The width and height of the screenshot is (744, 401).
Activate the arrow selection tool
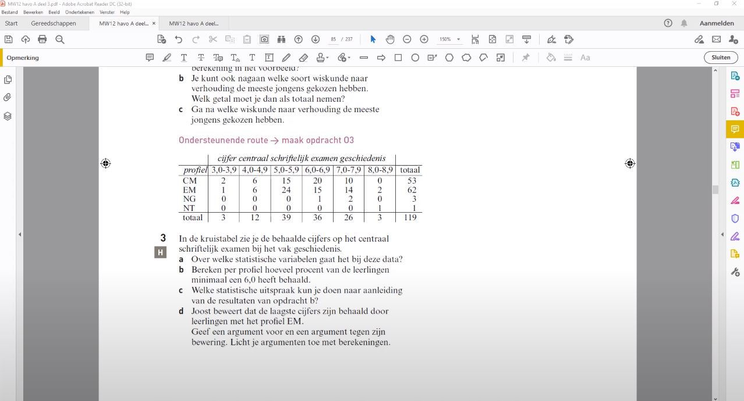373,40
